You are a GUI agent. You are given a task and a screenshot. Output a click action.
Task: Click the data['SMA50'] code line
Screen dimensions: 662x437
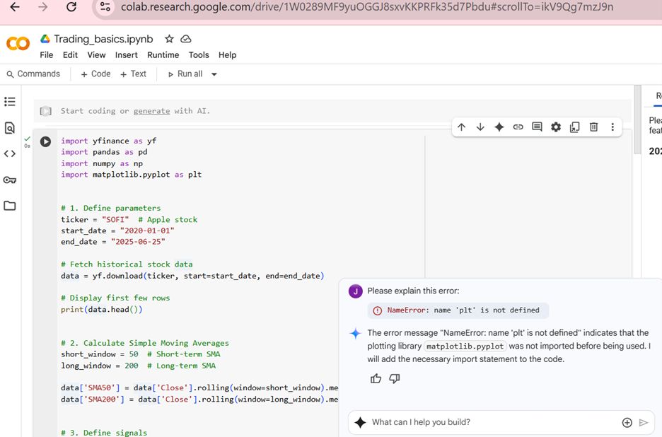click(x=199, y=388)
